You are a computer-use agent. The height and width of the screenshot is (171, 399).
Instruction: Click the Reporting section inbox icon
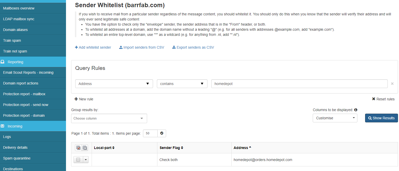(x=3, y=62)
